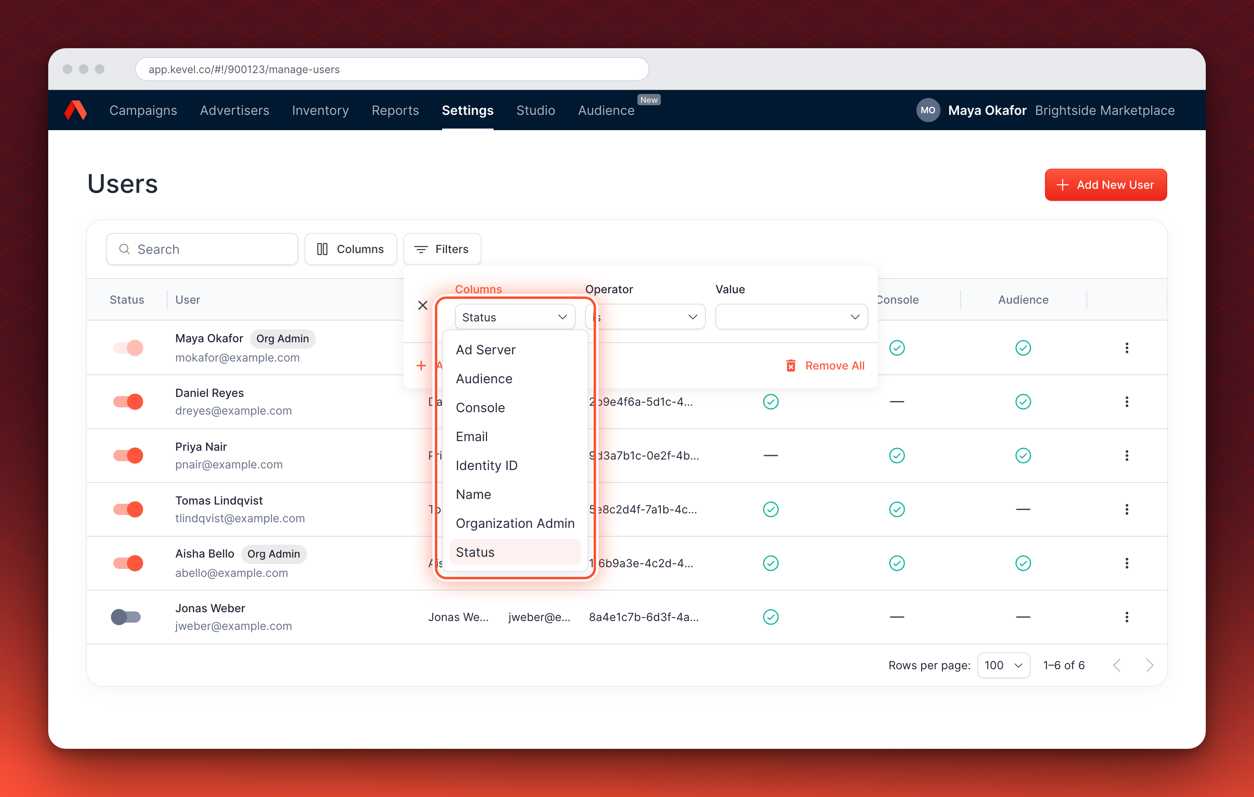Enable Jonas Weber's status switch
Image resolution: width=1254 pixels, height=797 pixels.
click(126, 617)
